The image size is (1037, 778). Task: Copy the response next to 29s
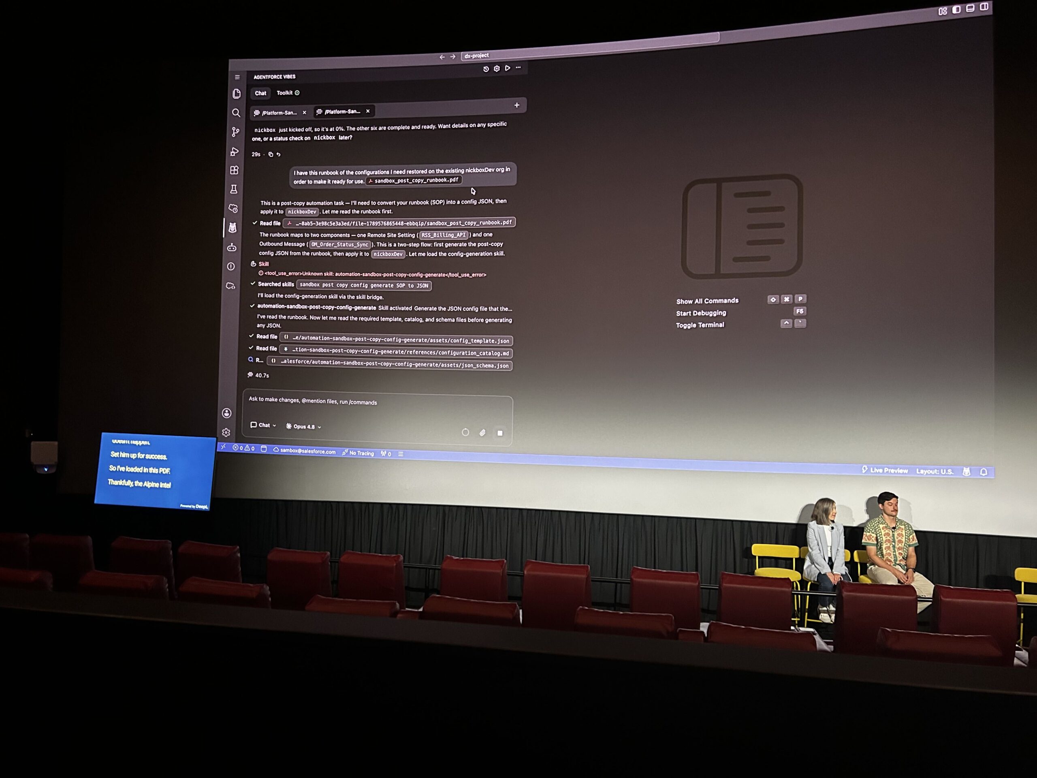(271, 154)
